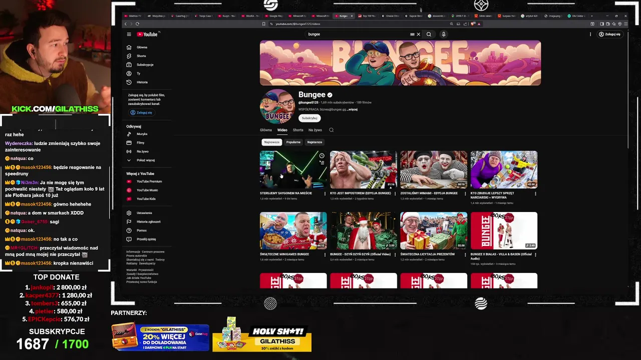This screenshot has width=641, height=360.
Task: Sort videos by Najstarsze
Action: pos(315,142)
